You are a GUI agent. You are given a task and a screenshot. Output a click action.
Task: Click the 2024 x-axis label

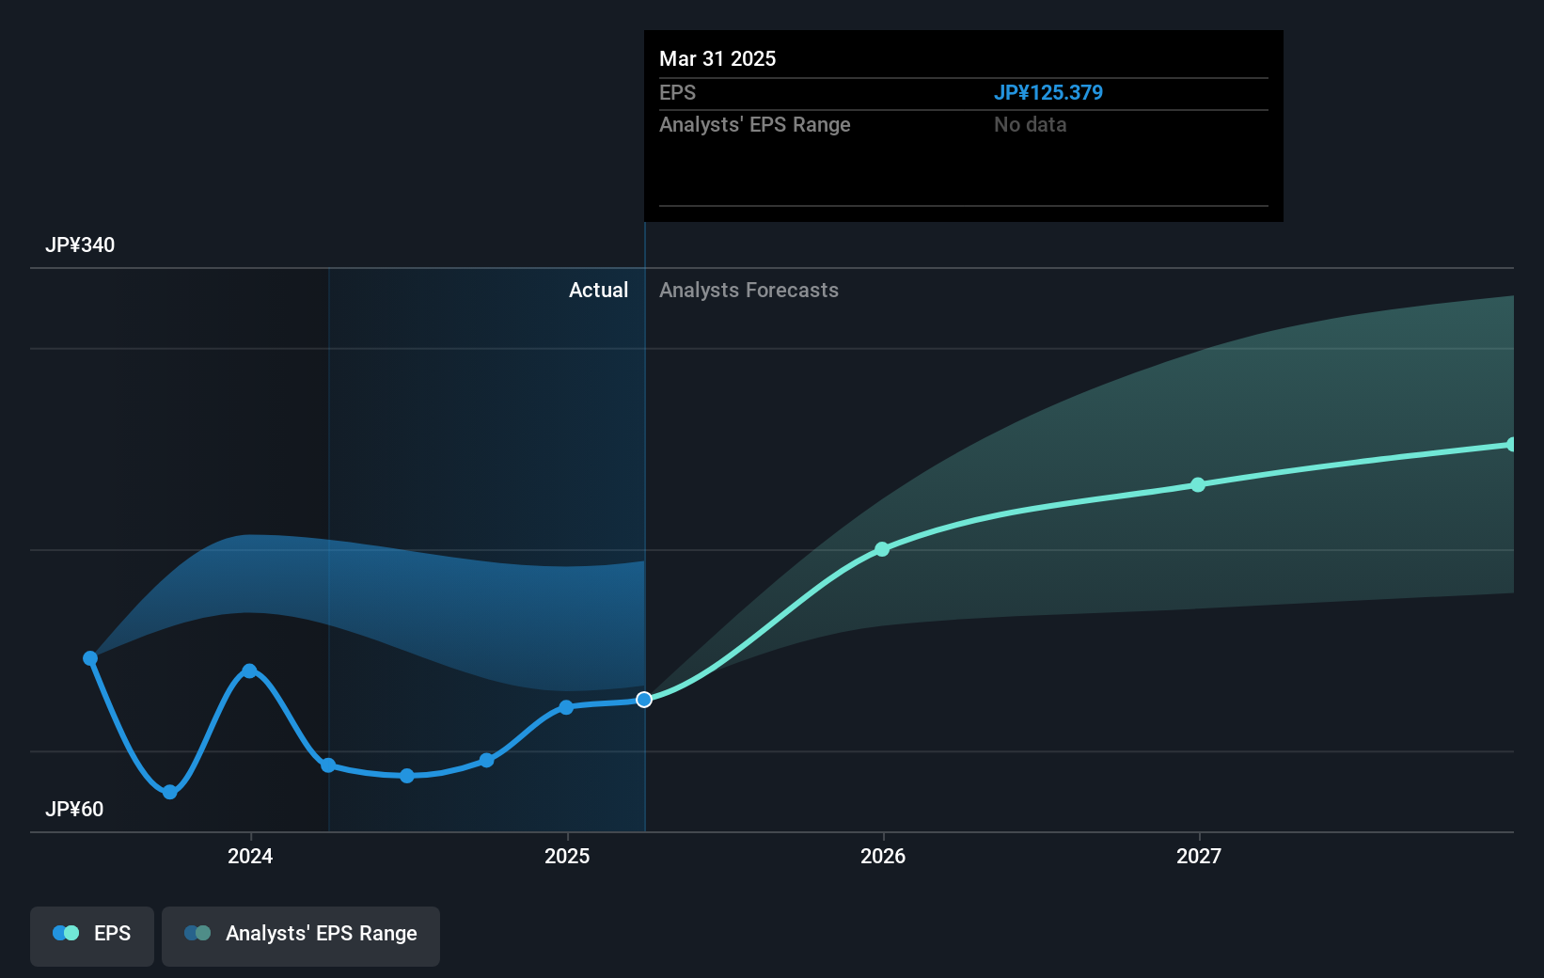tap(250, 856)
